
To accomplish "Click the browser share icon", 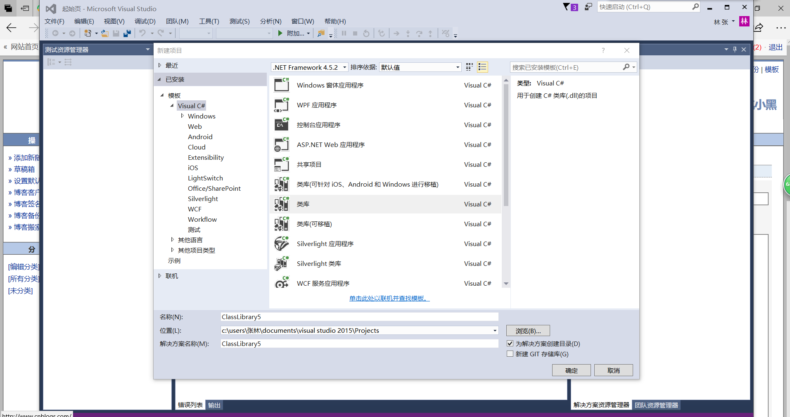I will click(x=759, y=28).
